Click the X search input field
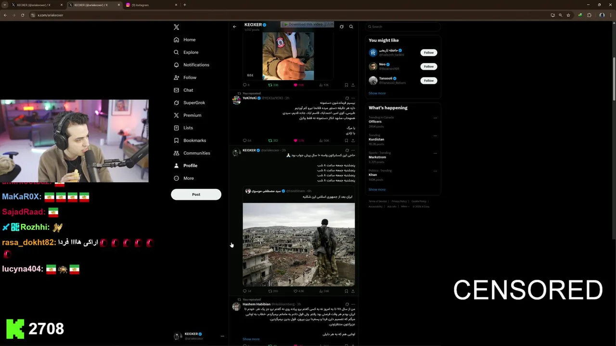This screenshot has width=616, height=346. click(403, 27)
